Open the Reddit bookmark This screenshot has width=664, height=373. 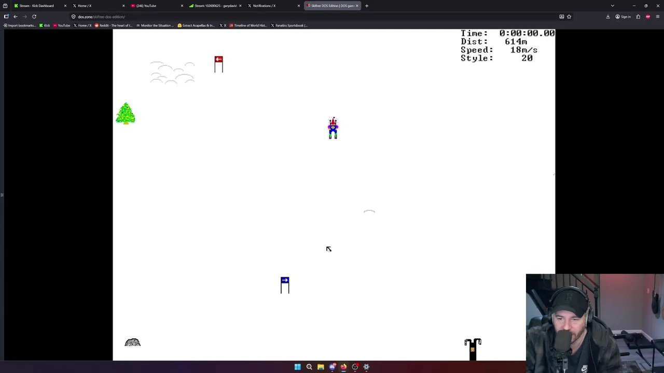pyautogui.click(x=114, y=25)
